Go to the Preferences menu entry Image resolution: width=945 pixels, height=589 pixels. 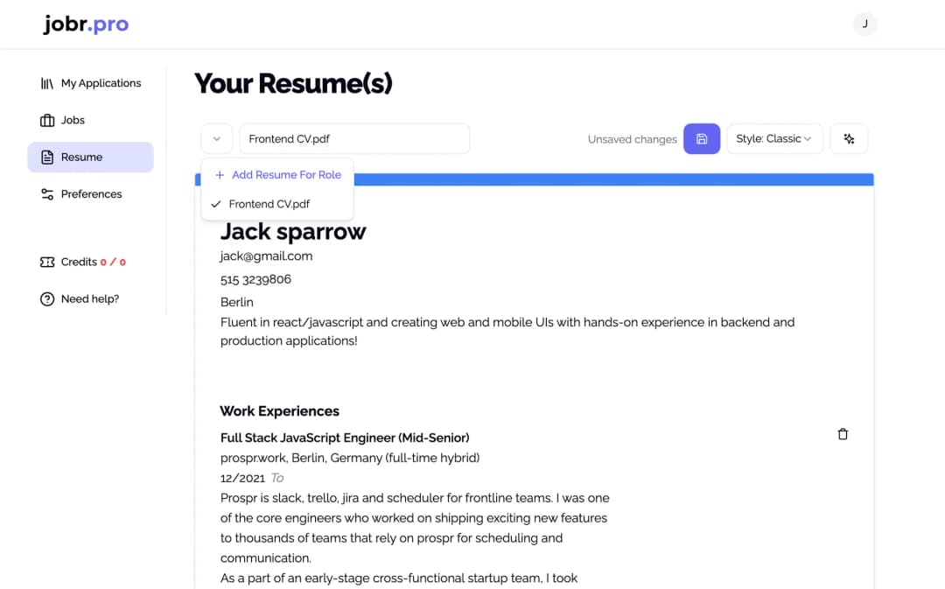[x=90, y=193]
